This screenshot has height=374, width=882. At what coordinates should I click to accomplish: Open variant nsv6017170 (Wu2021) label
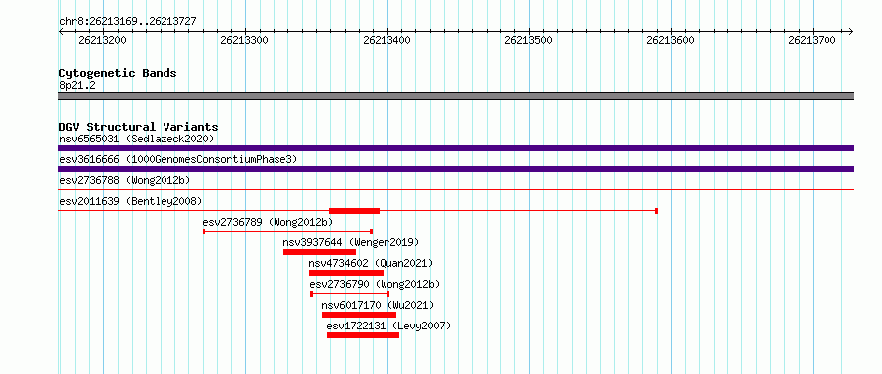coord(378,305)
